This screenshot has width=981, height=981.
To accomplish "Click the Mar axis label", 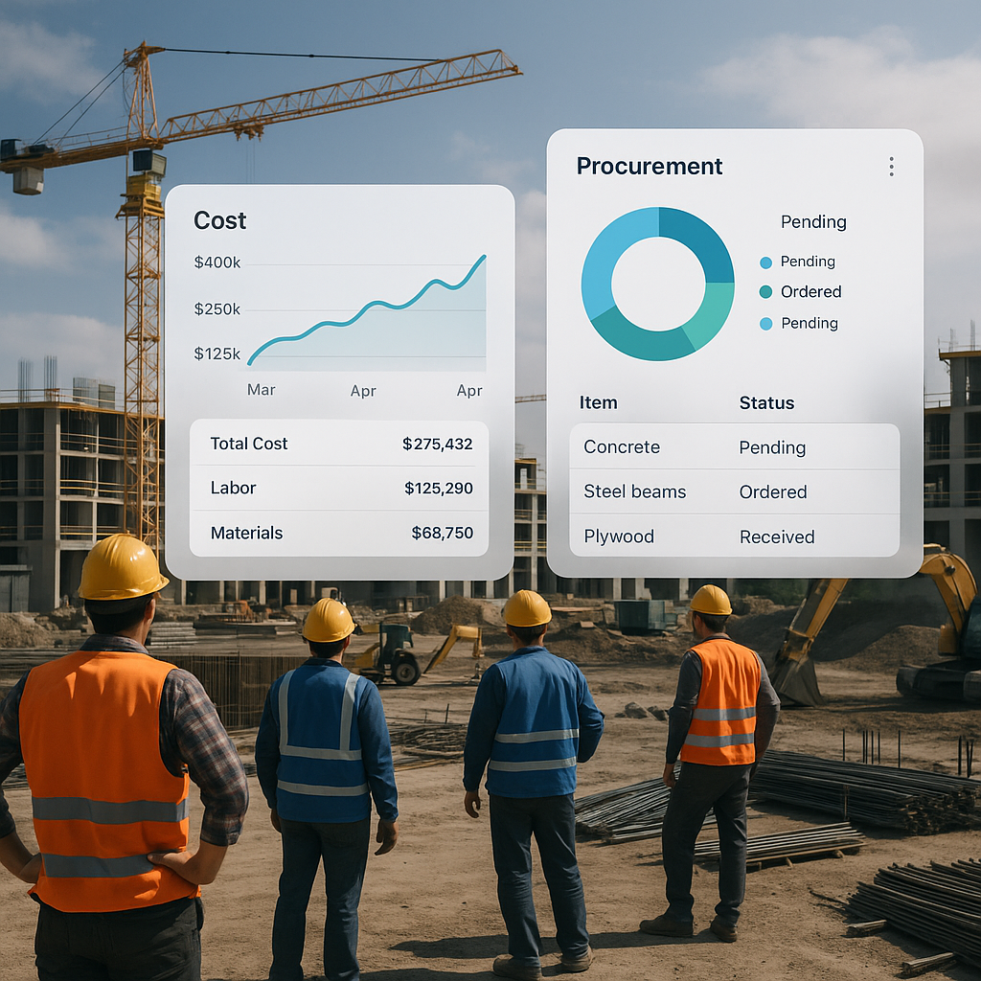I will pyautogui.click(x=261, y=390).
